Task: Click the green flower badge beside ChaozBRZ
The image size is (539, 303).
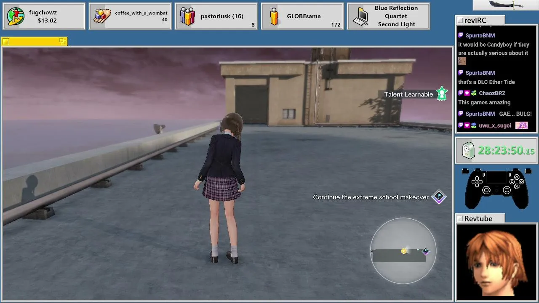Action: 473,93
